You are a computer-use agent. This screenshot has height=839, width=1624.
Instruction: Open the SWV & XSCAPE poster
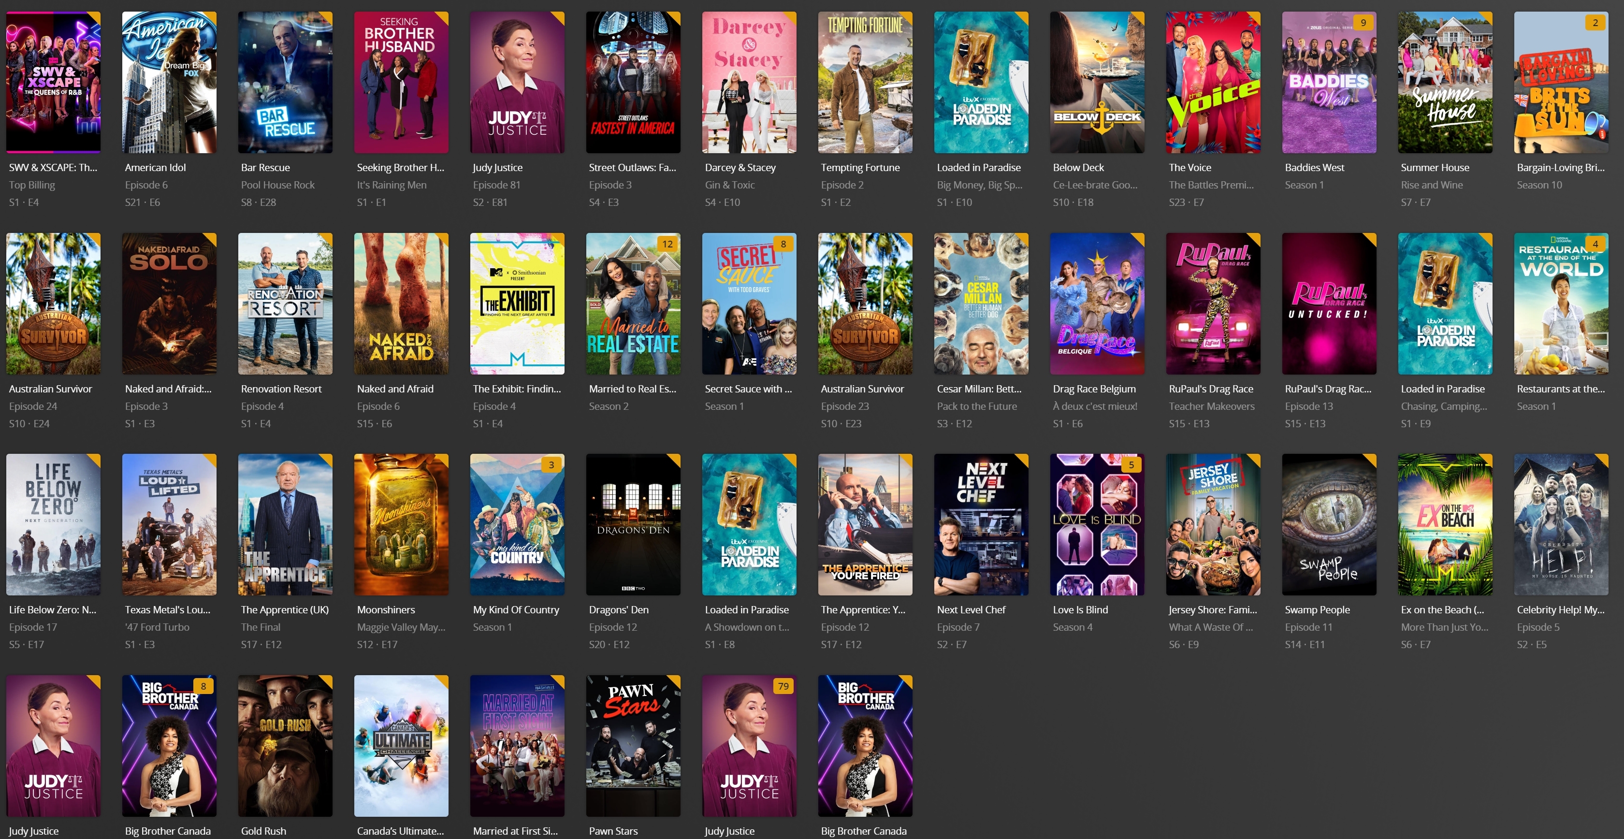(x=54, y=82)
